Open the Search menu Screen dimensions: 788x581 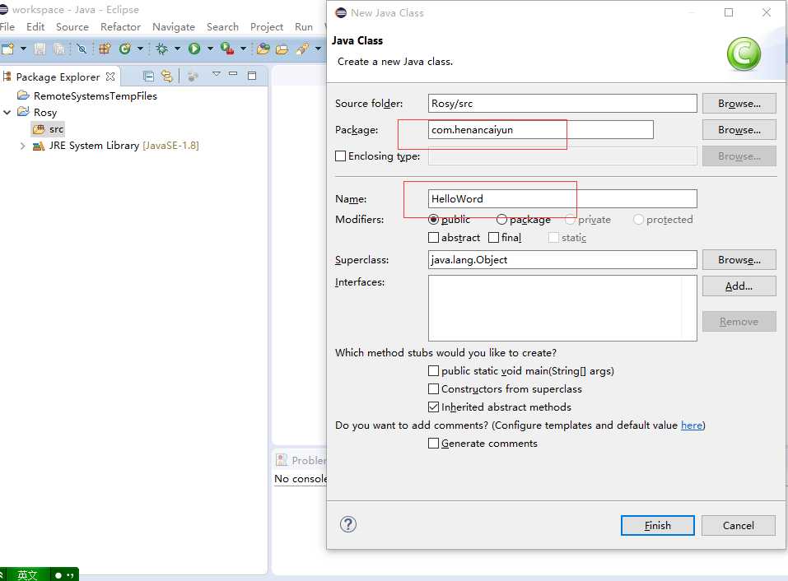(x=222, y=26)
